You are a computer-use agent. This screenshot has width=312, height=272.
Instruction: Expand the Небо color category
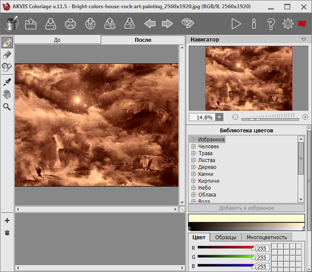(x=193, y=187)
